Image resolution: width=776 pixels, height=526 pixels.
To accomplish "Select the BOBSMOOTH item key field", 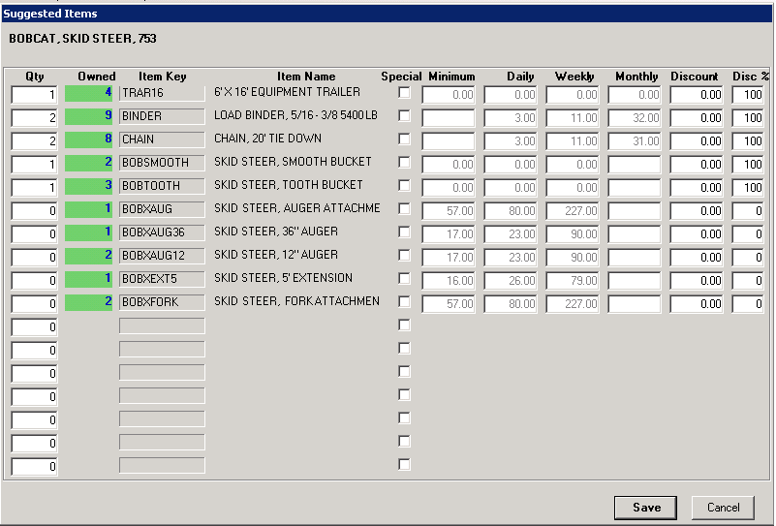I will (162, 163).
